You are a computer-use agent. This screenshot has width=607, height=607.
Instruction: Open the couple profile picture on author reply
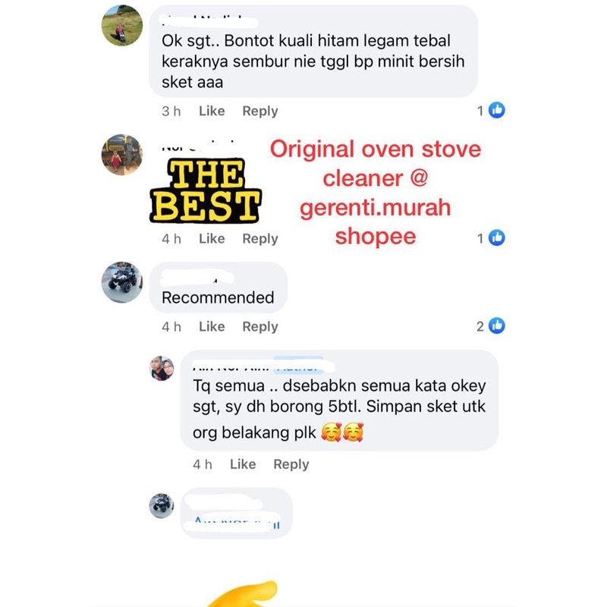pyautogui.click(x=162, y=369)
